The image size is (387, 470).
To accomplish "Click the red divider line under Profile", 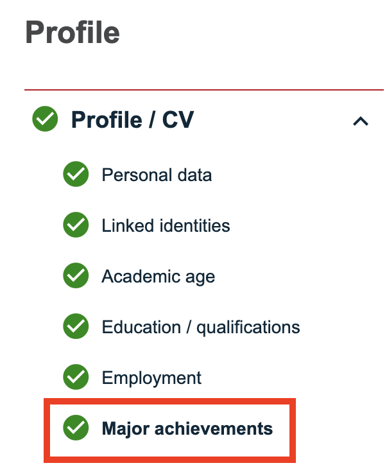I will 204,90.
